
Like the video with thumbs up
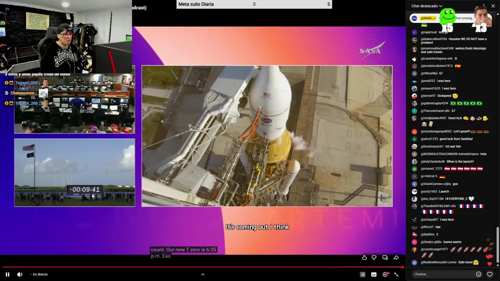[364, 258]
